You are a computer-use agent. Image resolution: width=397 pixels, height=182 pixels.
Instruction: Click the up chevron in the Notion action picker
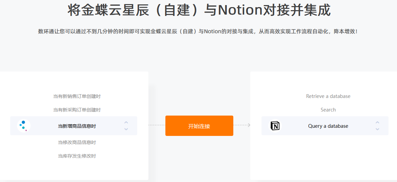point(377,123)
